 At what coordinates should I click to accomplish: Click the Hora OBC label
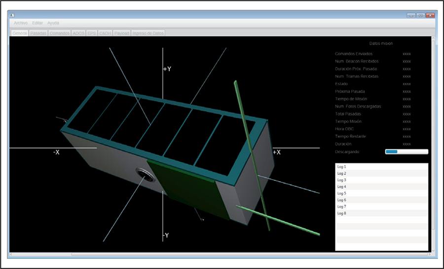point(344,129)
